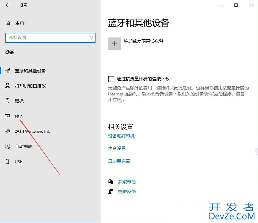Open 设备和打印机 link
The width and height of the screenshot is (258, 223).
click(x=121, y=136)
